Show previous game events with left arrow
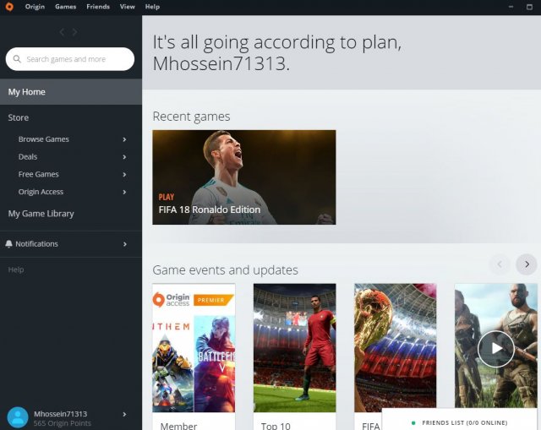The height and width of the screenshot is (430, 541). (x=500, y=264)
